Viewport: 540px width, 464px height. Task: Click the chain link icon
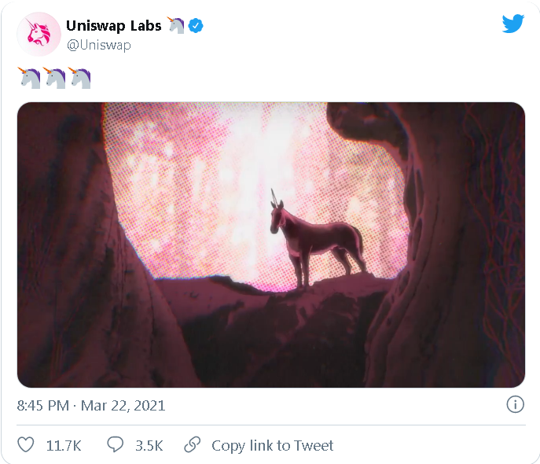[192, 444]
